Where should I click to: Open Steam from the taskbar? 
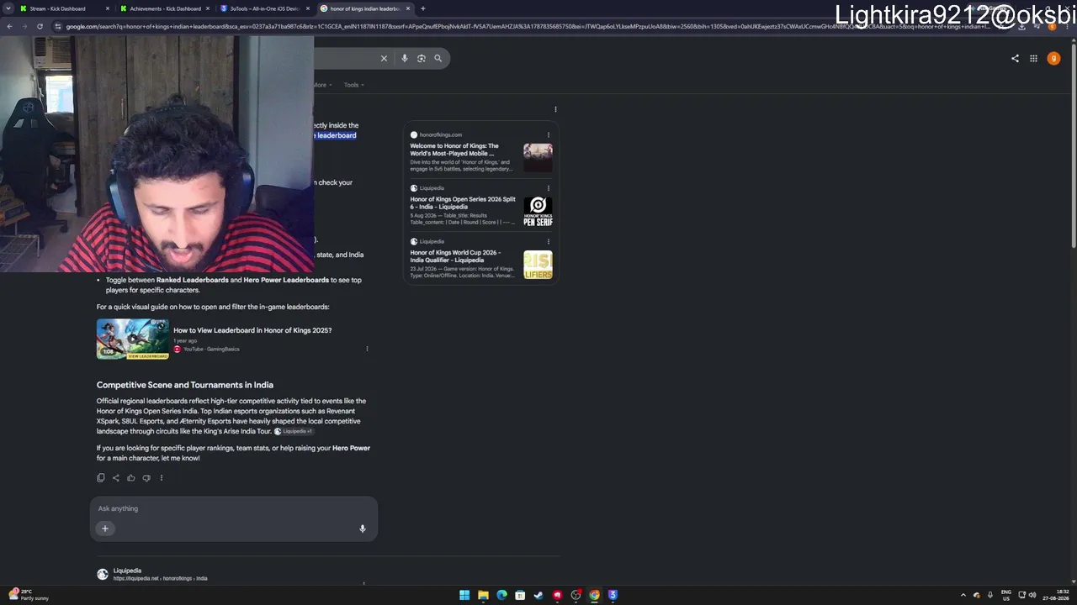coord(538,595)
